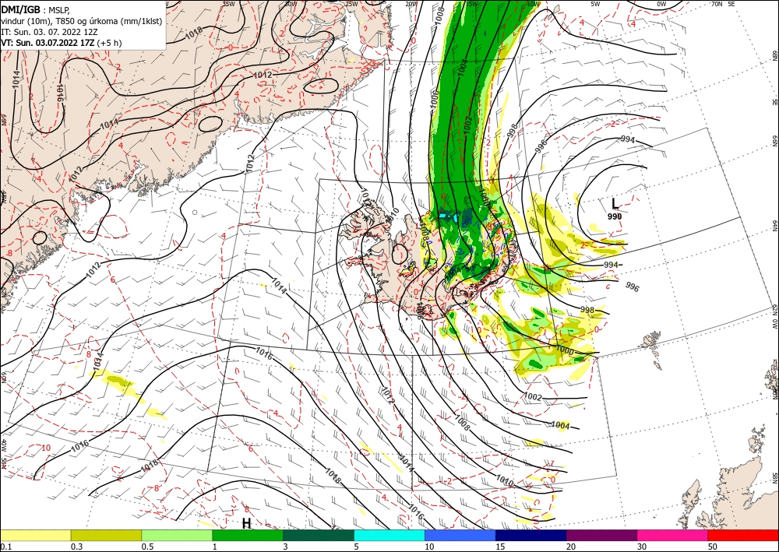Click the yellow 0.1–0.3 precipitation legend swatch
The width and height of the screenshot is (779, 552).
[x=35, y=535]
